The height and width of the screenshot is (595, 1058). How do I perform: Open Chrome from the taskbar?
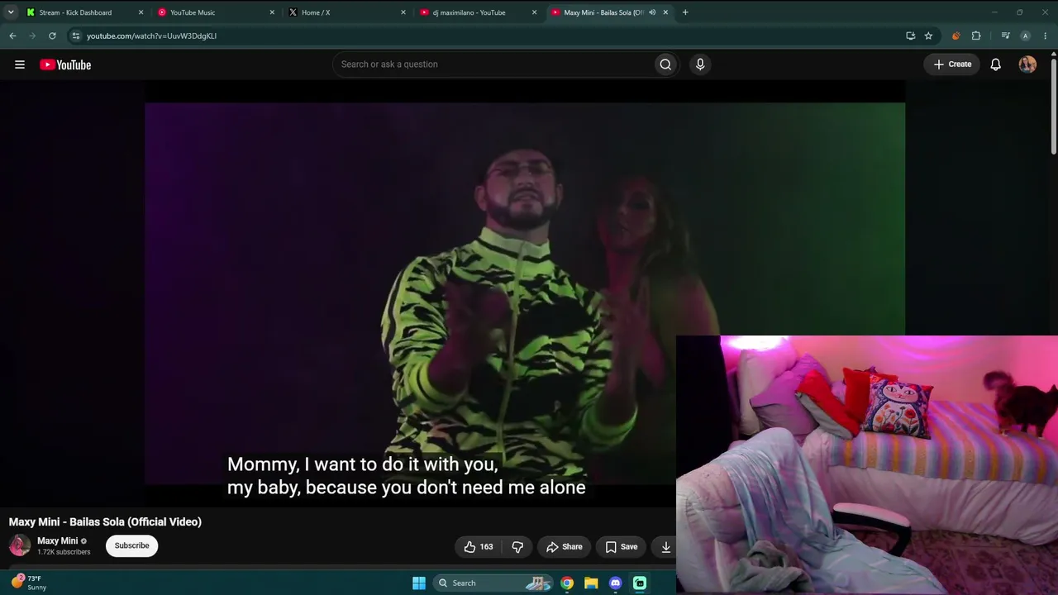point(567,583)
